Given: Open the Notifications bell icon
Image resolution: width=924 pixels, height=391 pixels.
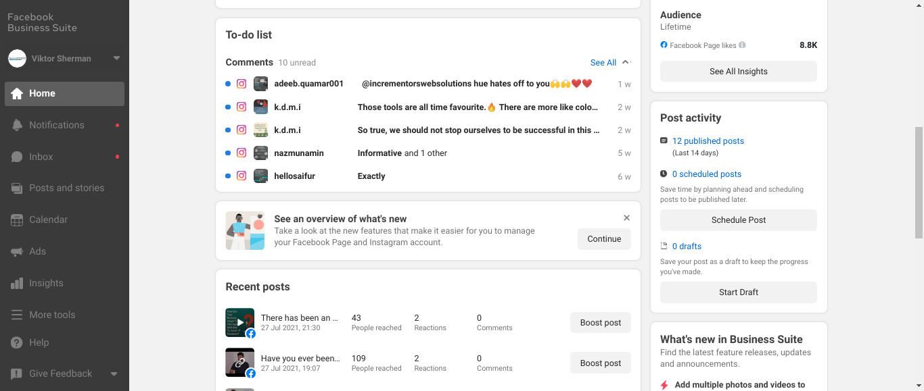Looking at the screenshot, I should pos(17,125).
